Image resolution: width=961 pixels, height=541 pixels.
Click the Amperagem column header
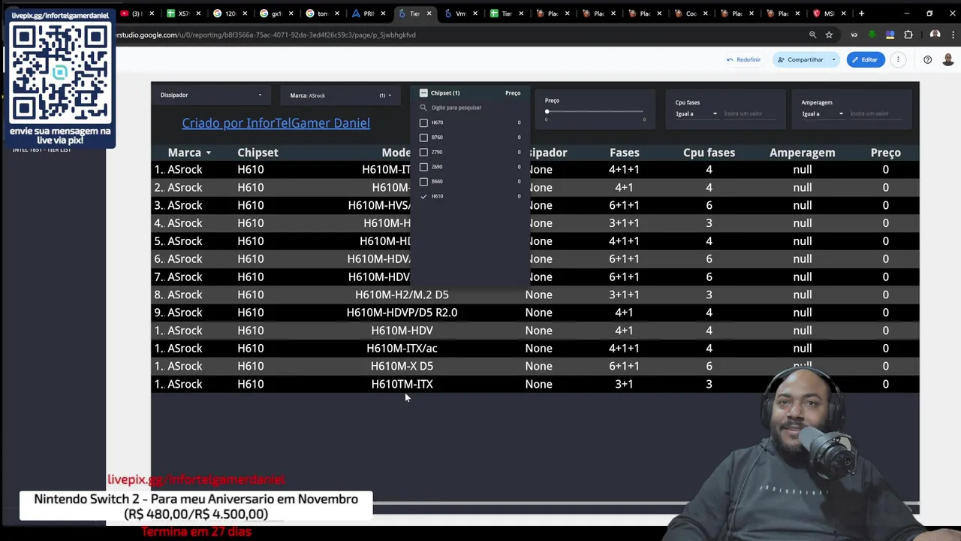pyautogui.click(x=802, y=153)
